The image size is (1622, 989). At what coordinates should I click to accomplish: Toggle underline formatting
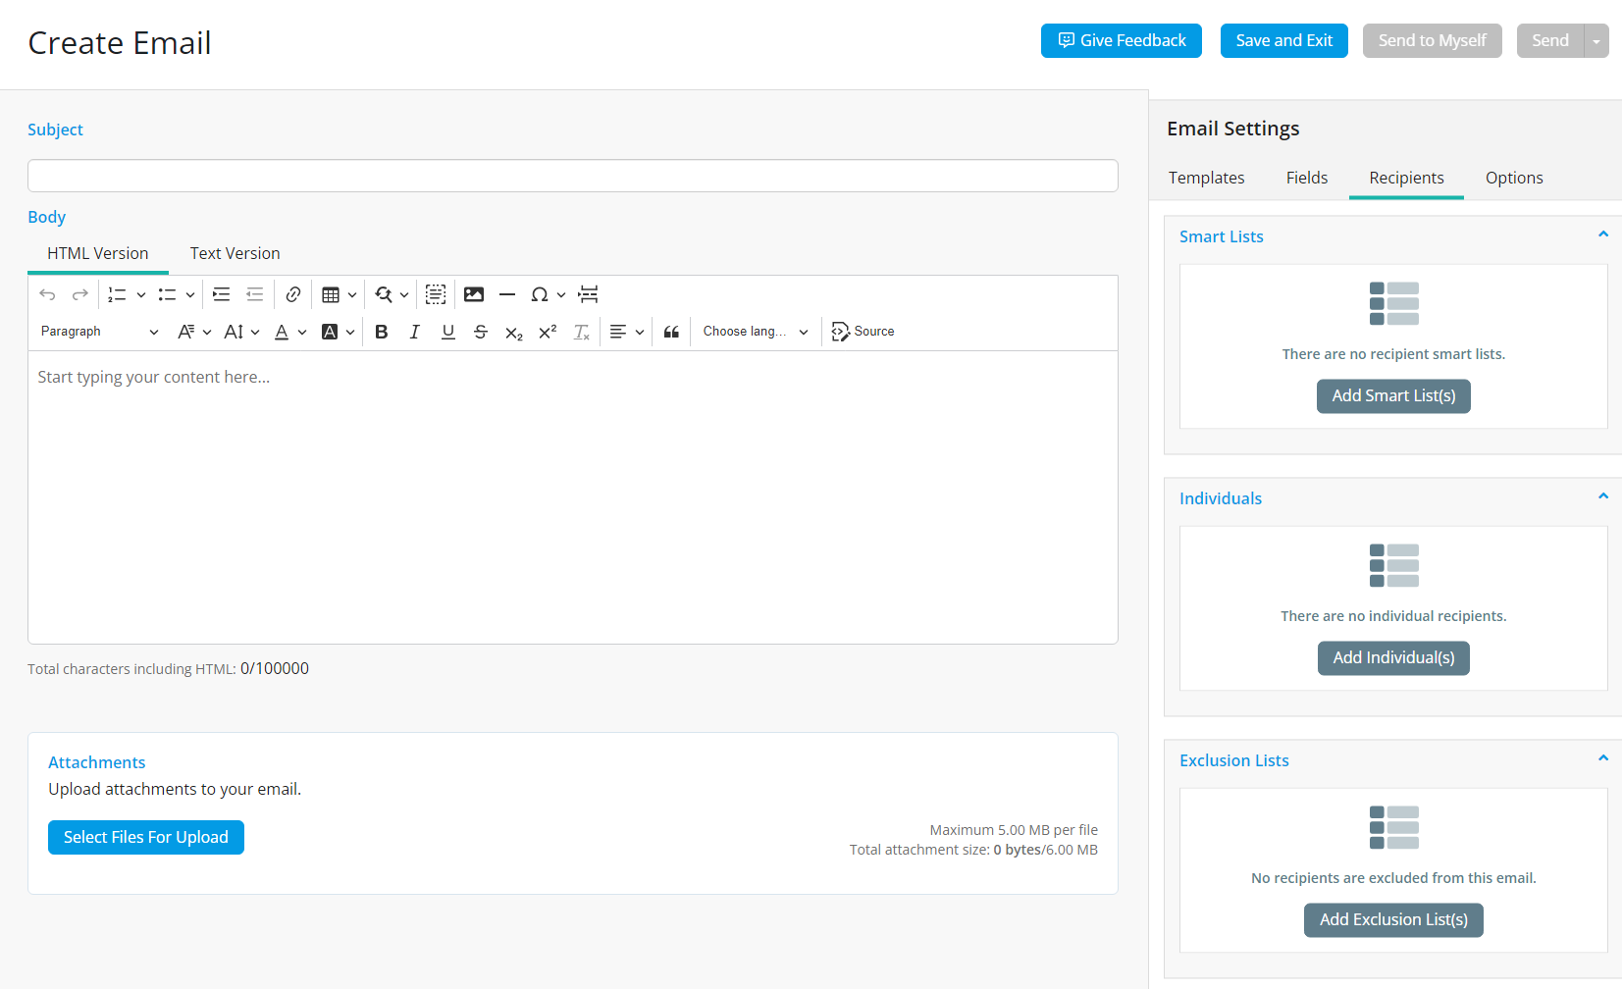pyautogui.click(x=448, y=332)
